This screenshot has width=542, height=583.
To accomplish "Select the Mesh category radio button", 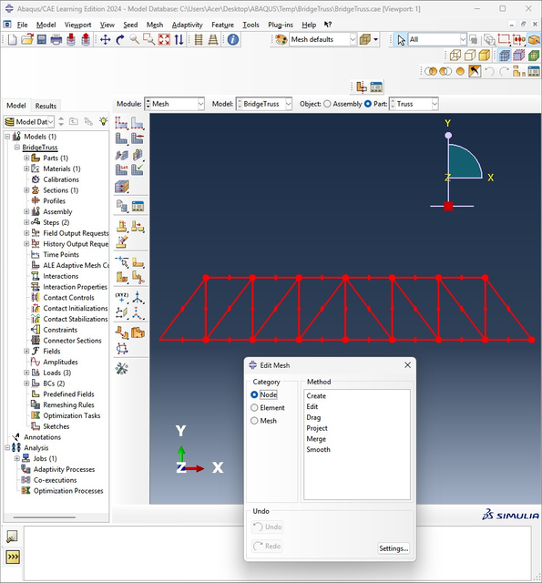I will click(x=254, y=421).
